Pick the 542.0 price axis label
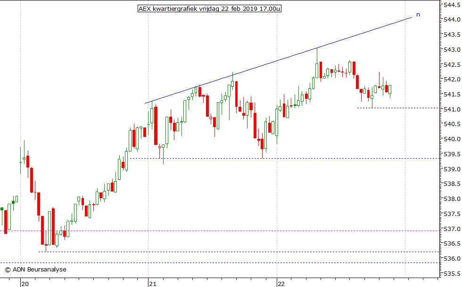Viewport: 462px width, 287px height. point(452,80)
